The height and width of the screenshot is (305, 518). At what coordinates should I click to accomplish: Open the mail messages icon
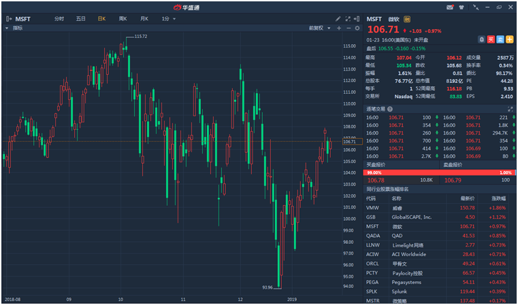pos(450,7)
